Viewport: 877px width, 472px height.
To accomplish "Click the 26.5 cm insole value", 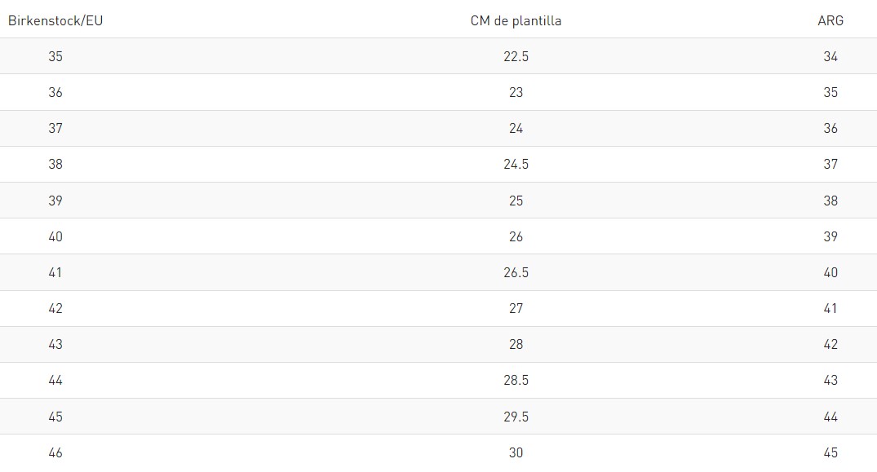I will pyautogui.click(x=516, y=272).
